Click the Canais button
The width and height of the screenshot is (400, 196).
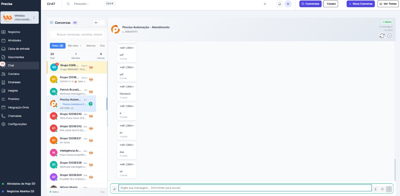pos(331,4)
